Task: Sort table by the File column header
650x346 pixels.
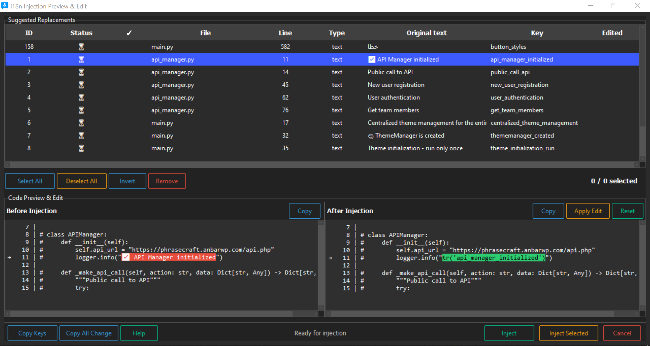Action: [205, 33]
